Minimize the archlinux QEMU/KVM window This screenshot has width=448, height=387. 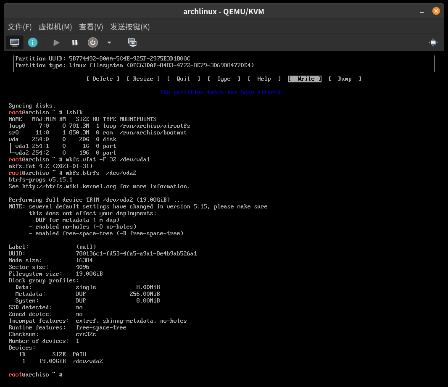click(x=422, y=12)
